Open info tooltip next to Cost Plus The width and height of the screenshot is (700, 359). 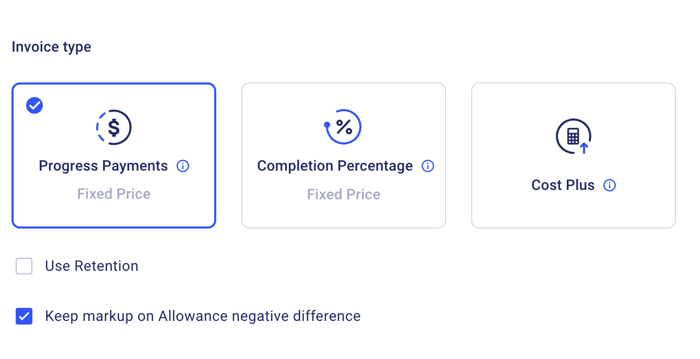(610, 185)
